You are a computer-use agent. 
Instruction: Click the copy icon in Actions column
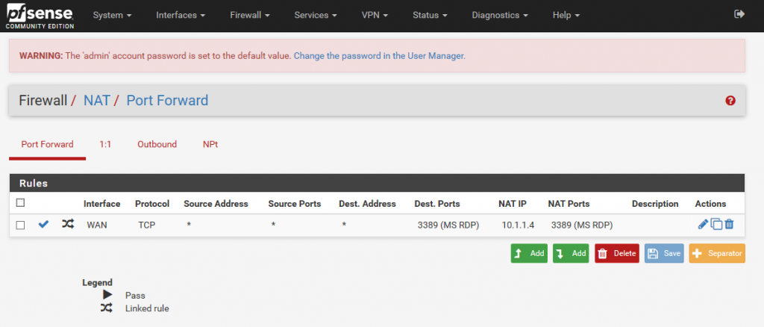click(716, 224)
